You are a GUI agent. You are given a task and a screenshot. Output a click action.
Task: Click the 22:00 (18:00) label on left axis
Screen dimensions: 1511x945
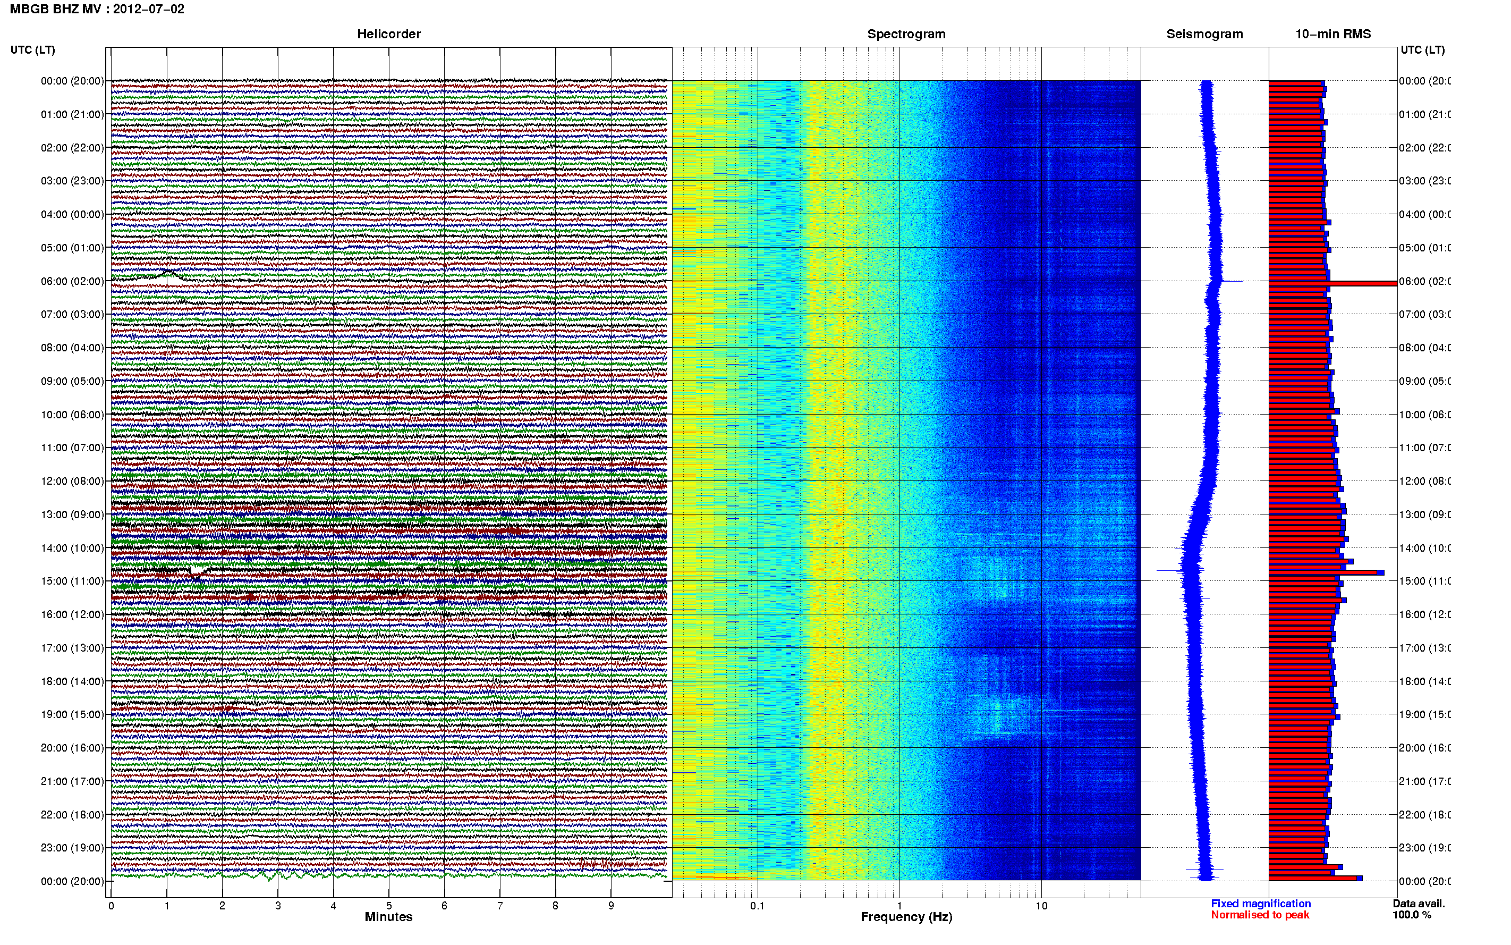pyautogui.click(x=72, y=814)
